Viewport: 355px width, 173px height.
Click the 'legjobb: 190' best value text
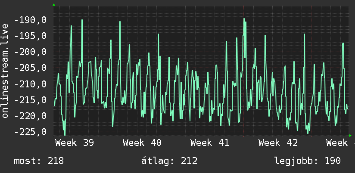pyautogui.click(x=308, y=161)
